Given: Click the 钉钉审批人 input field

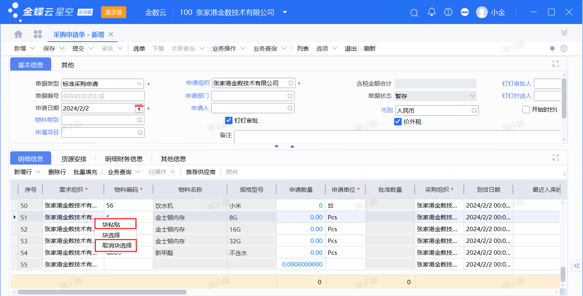Looking at the screenshot, I should pos(547,84).
